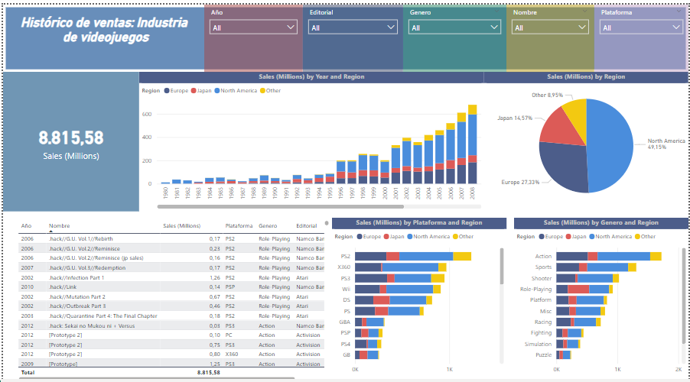
Task: Select the PS2 bar in Plataforma chart
Action: [x=413, y=257]
